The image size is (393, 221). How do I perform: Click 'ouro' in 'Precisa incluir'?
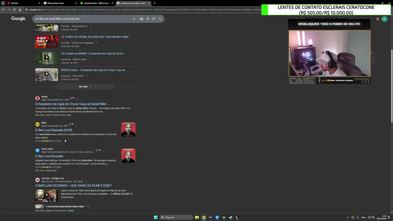[69, 115]
